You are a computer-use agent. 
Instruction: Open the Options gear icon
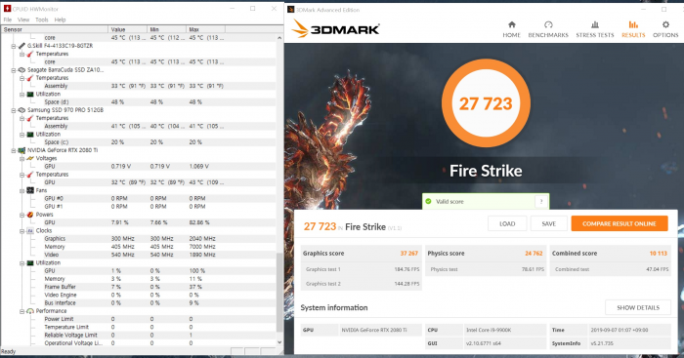(665, 24)
